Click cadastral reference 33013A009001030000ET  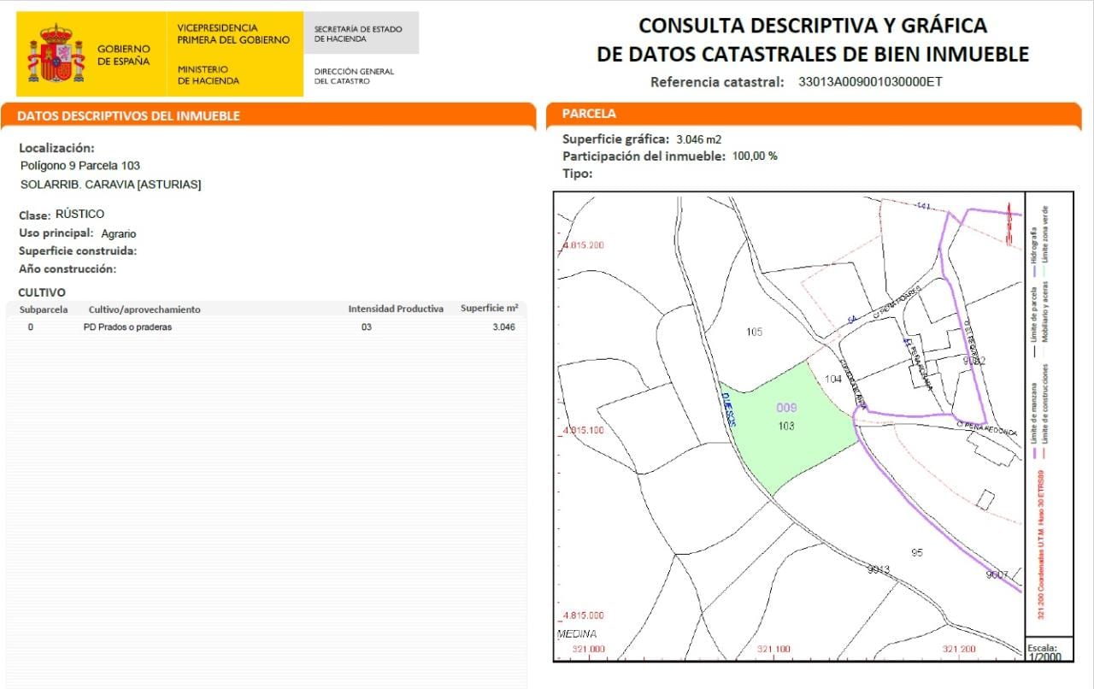point(870,83)
